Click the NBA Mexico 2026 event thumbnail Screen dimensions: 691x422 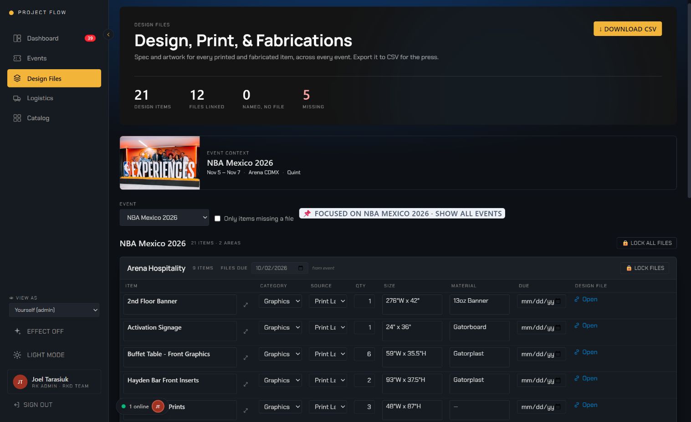(x=159, y=163)
